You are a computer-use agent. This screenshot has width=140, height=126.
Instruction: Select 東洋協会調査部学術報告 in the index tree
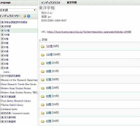(14, 22)
